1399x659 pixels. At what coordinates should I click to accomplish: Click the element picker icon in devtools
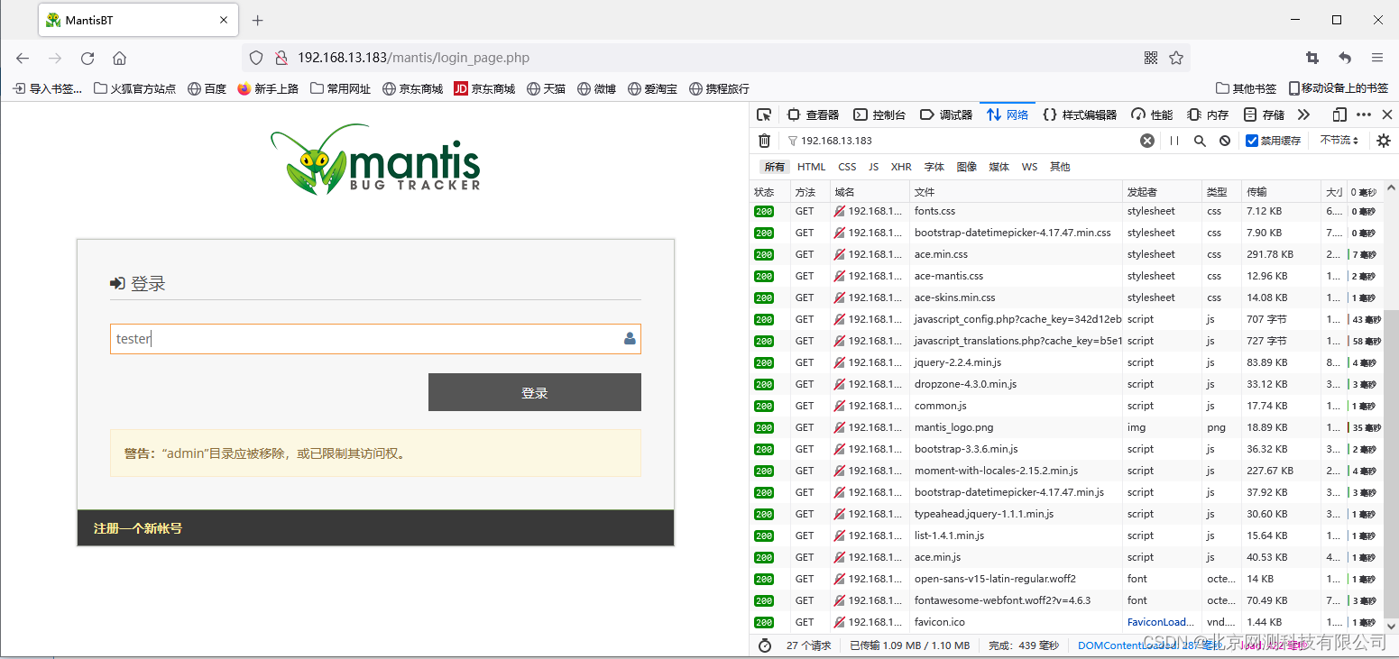(x=764, y=114)
